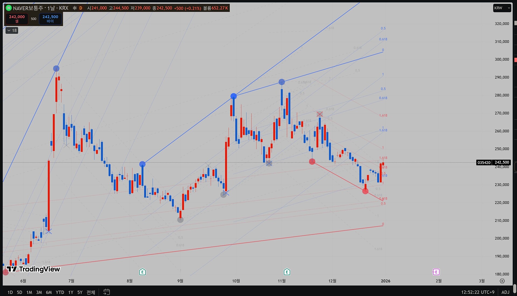This screenshot has width=517, height=296.
Task: Click the go-to-date calendar icon
Action: click(x=107, y=292)
